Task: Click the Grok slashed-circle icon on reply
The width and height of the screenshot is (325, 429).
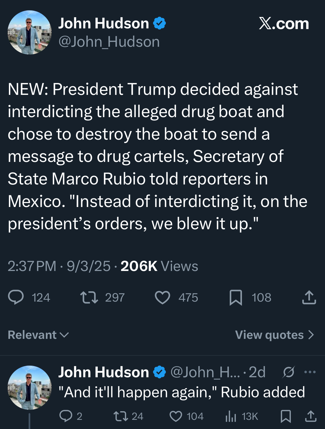Action: click(x=289, y=372)
